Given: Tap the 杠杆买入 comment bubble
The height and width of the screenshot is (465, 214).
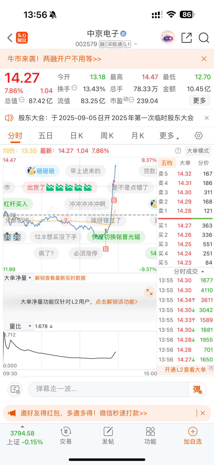Looking at the screenshot, I should tap(17, 204).
